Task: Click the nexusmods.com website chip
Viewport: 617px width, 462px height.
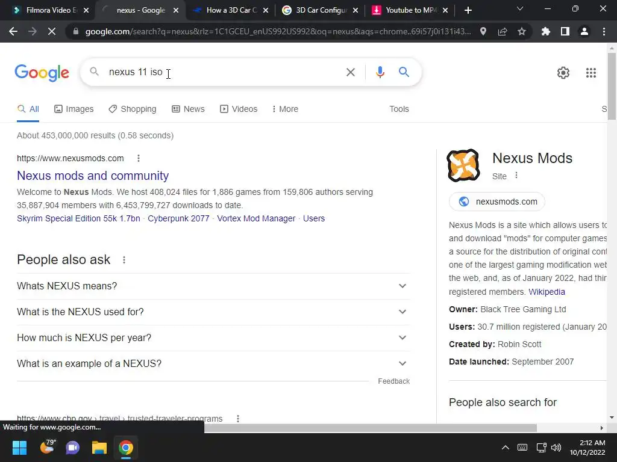Action: click(497, 202)
